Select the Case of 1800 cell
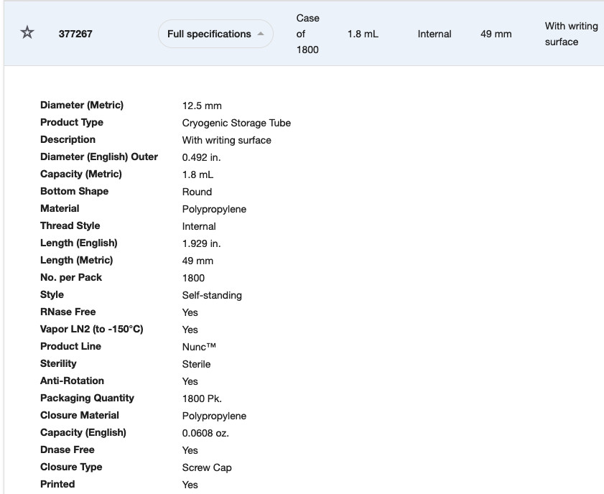The height and width of the screenshot is (494, 604). click(308, 34)
